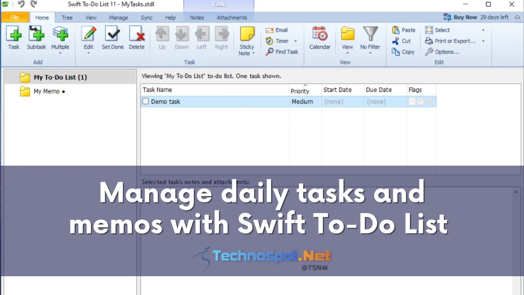Mark task with Set Done checkmark

(112, 37)
